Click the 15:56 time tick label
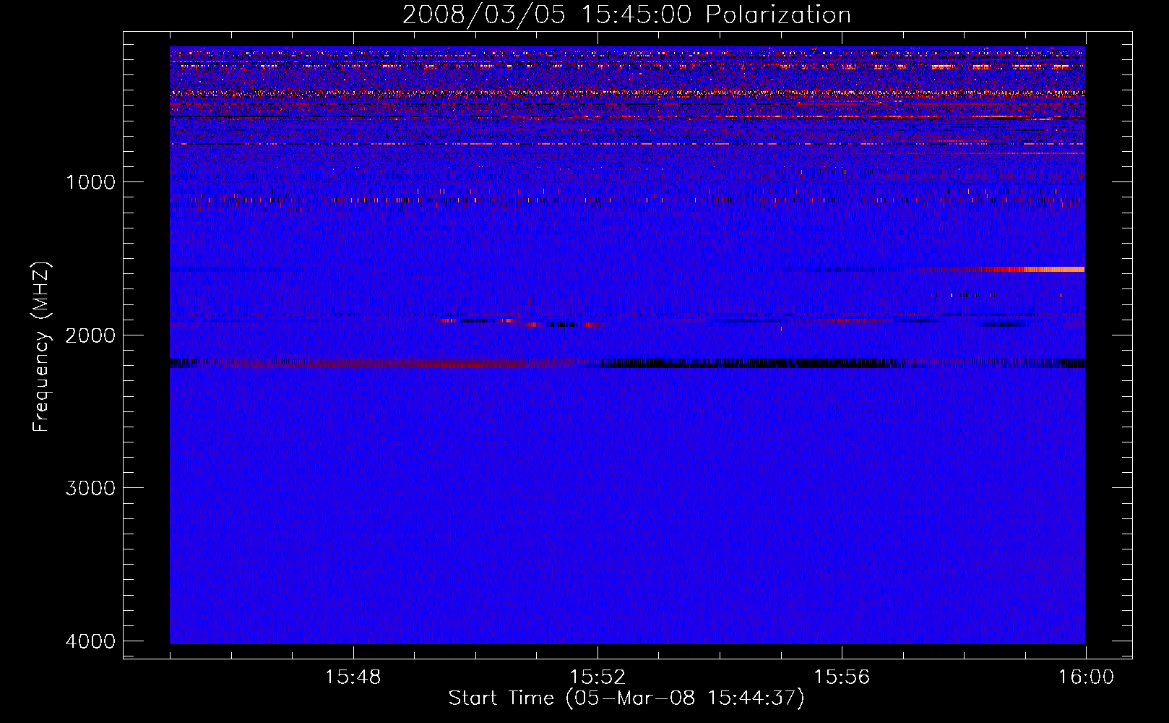 (842, 677)
